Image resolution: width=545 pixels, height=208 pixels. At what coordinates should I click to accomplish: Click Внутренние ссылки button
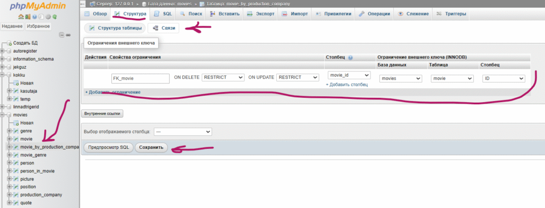pyautogui.click(x=102, y=113)
